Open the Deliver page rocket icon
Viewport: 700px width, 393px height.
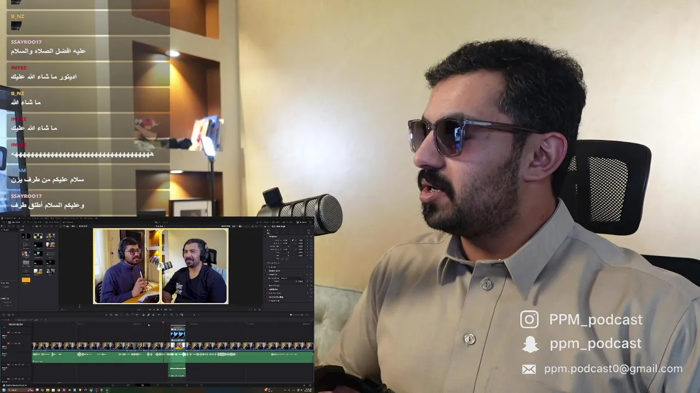[x=201, y=385]
